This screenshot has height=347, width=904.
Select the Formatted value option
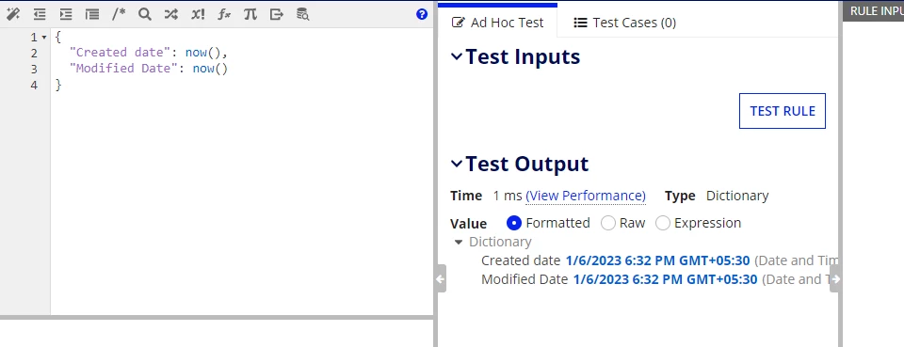click(514, 223)
